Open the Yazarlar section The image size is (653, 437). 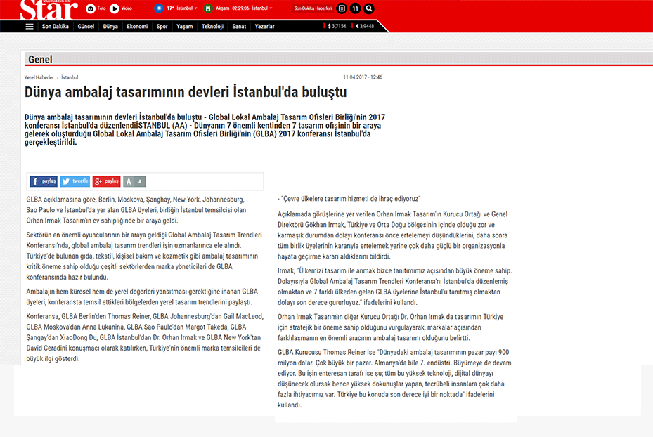click(264, 26)
